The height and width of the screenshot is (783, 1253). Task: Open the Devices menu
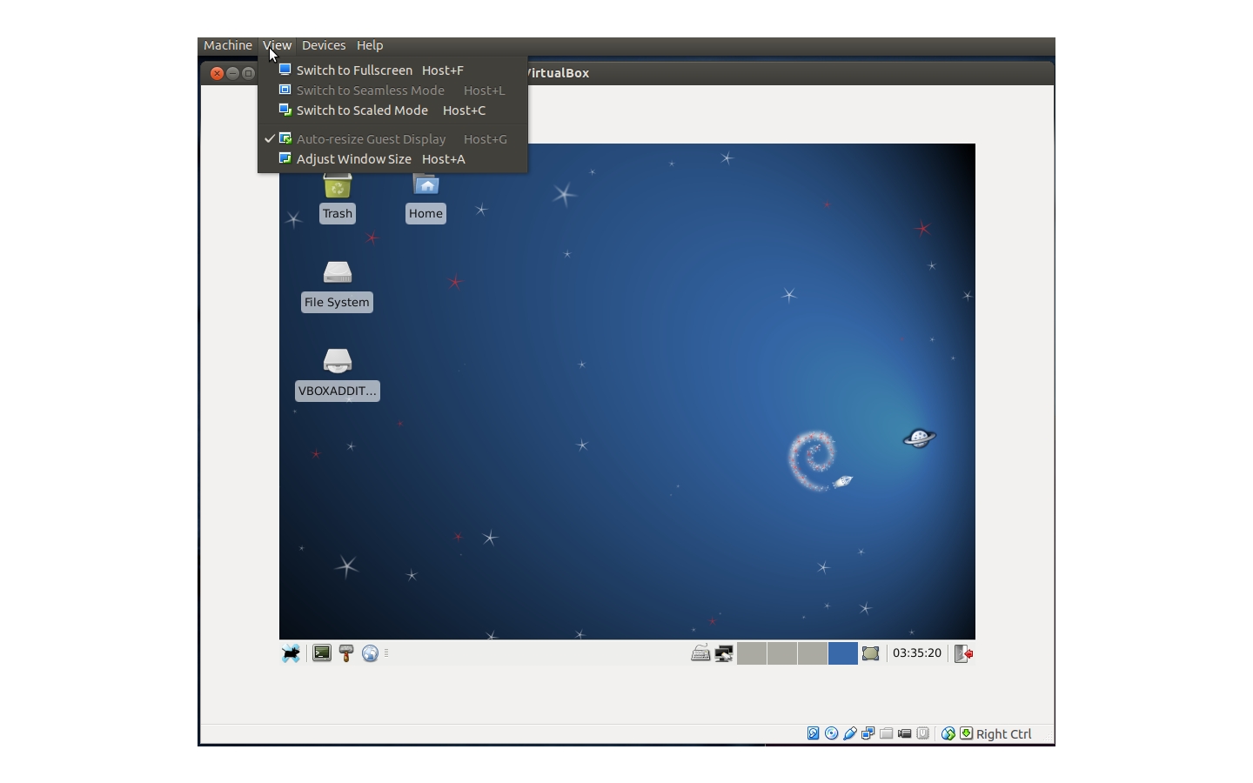coord(324,45)
